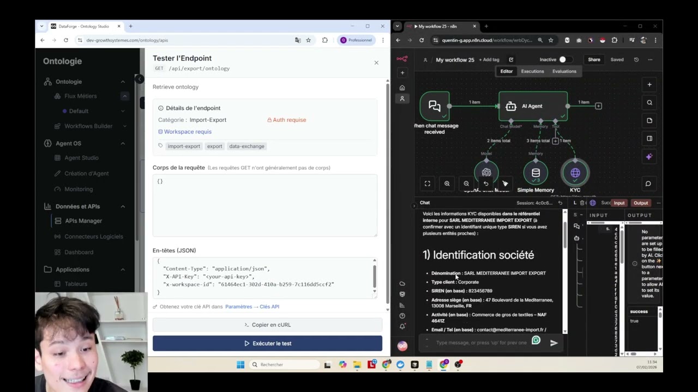Switch to the Executions tab

pos(532,71)
